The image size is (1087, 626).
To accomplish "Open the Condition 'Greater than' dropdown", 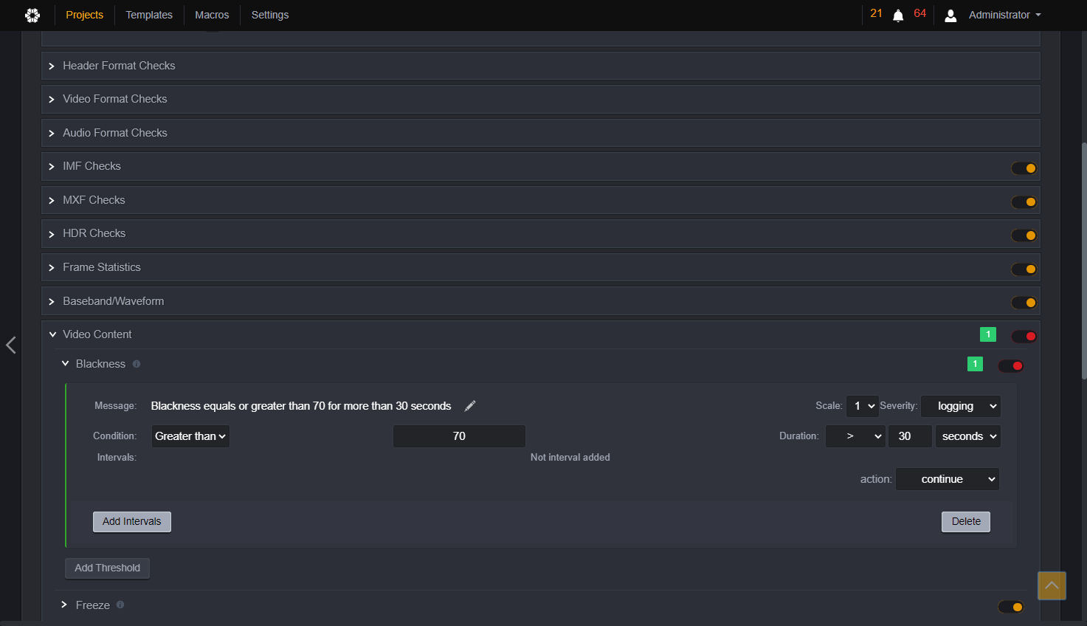I will click(190, 436).
